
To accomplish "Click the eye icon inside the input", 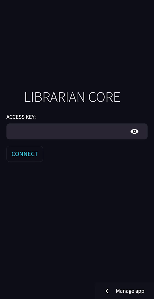I will (x=134, y=131).
